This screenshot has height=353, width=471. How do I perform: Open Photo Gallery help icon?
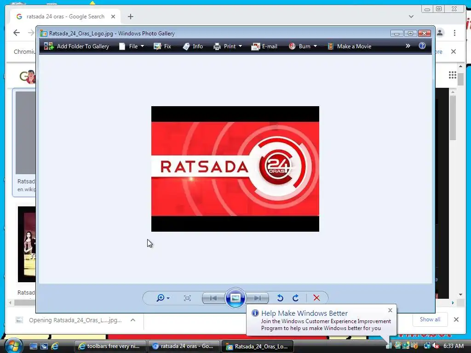[422, 46]
